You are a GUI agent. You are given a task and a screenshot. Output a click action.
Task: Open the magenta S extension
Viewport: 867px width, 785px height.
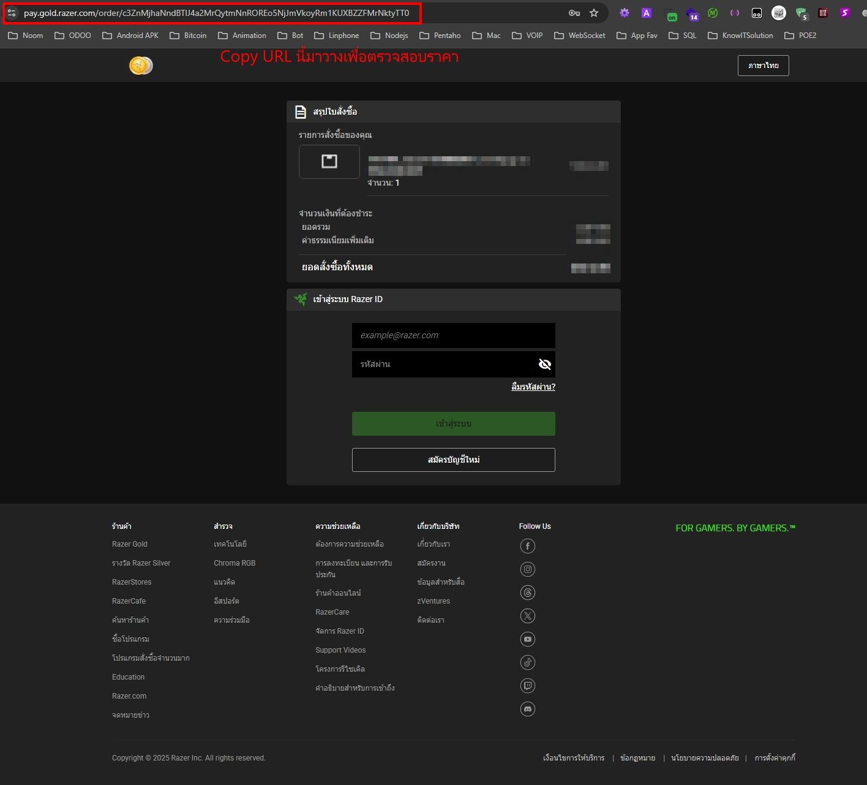pyautogui.click(x=845, y=13)
